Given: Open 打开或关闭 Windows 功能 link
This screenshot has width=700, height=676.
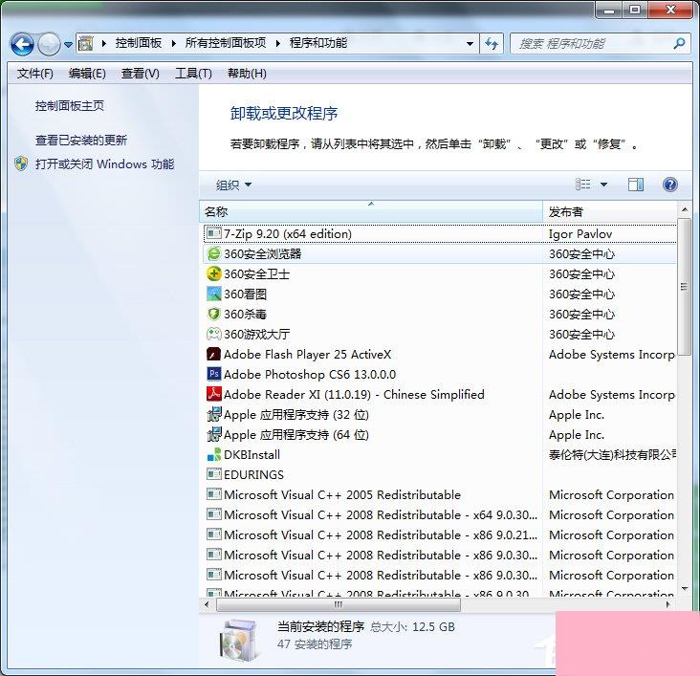Looking at the screenshot, I should pos(104,164).
